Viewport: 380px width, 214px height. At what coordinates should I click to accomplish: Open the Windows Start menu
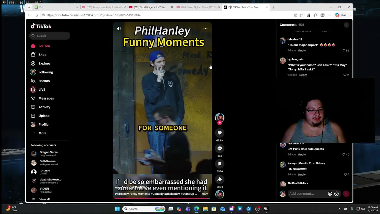click(117, 209)
